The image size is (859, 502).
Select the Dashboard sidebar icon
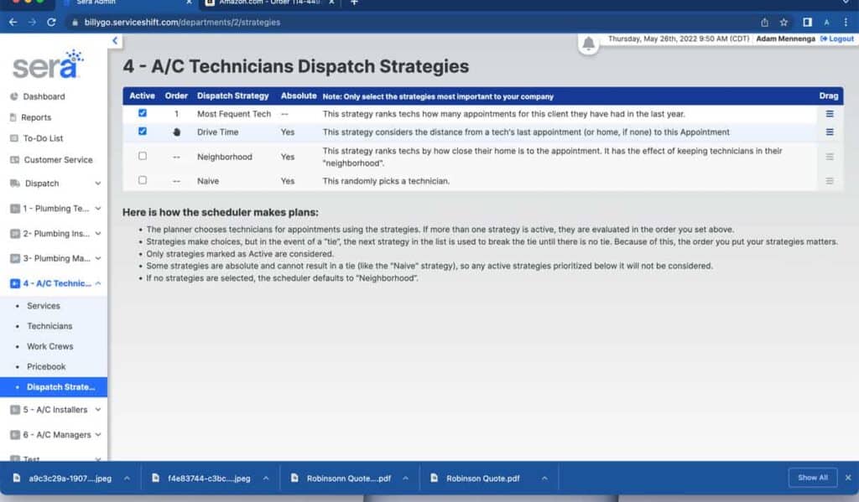pos(13,96)
